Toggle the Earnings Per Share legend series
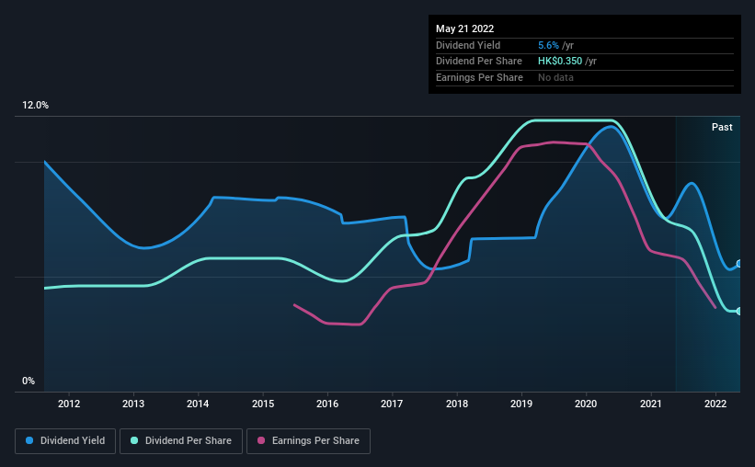This screenshot has width=755, height=467. (309, 441)
